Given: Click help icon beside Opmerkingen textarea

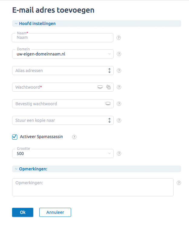Looking at the screenshot, I should [179, 183].
